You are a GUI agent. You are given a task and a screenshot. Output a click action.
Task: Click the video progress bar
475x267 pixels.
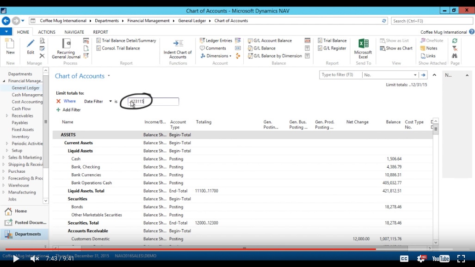pyautogui.click(x=238, y=249)
